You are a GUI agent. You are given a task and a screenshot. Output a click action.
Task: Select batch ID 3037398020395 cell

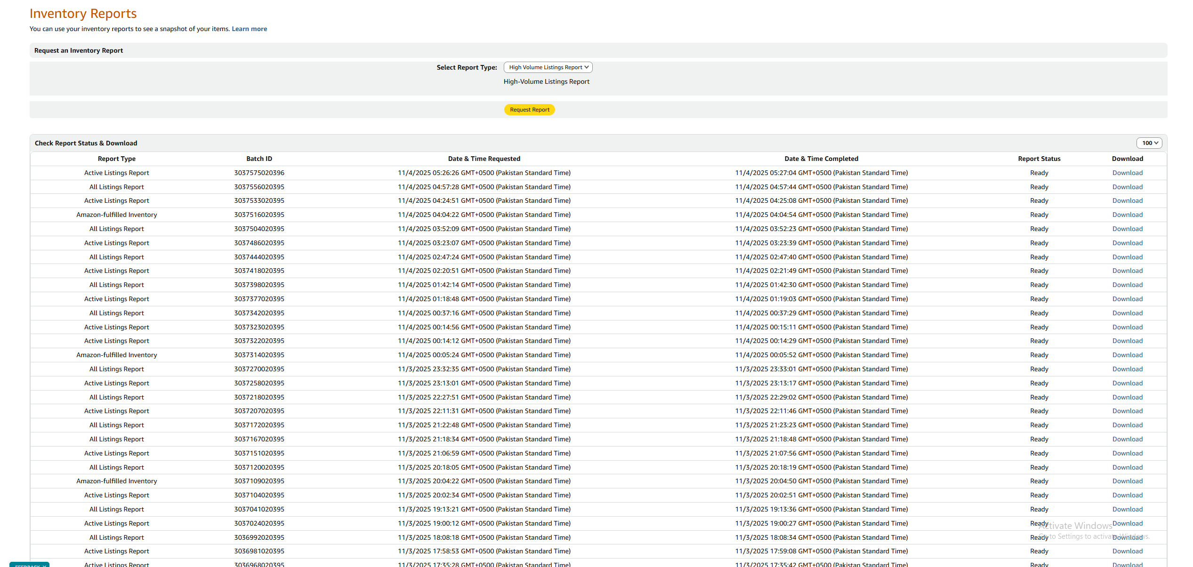pos(259,285)
